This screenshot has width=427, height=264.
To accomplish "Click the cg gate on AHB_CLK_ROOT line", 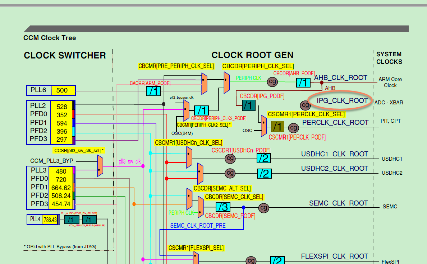I will click(272, 81).
